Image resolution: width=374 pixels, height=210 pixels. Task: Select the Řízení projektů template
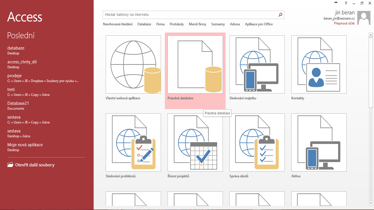point(195,143)
